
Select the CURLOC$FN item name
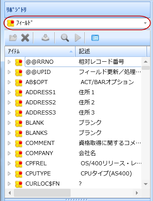pos(43,184)
